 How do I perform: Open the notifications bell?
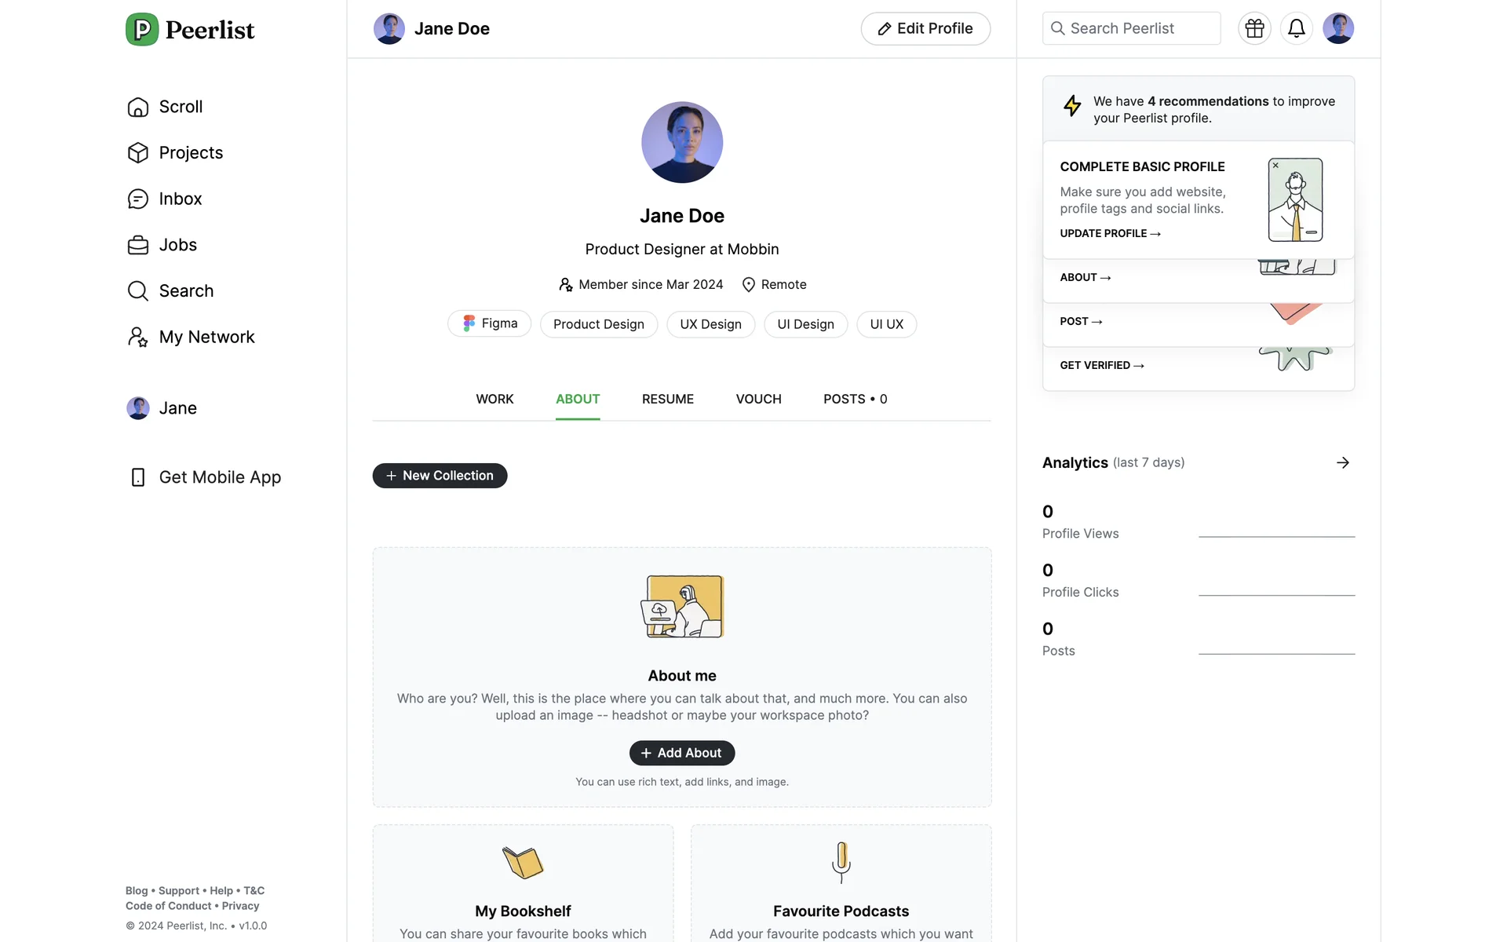[1296, 28]
